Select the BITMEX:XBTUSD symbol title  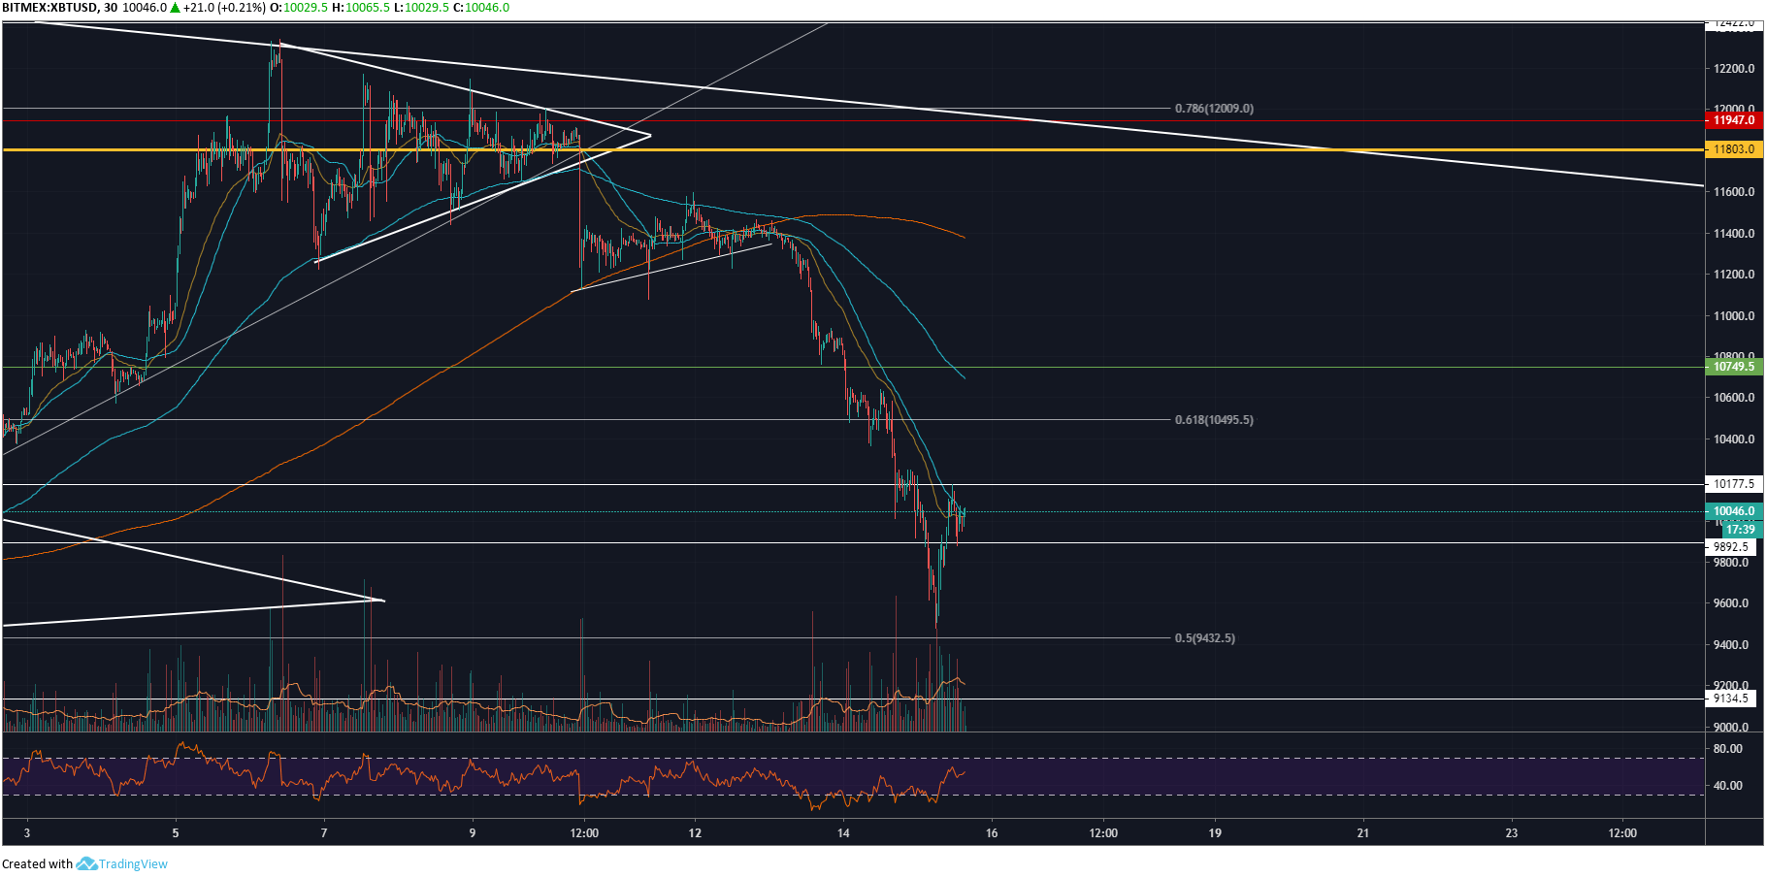(x=49, y=8)
